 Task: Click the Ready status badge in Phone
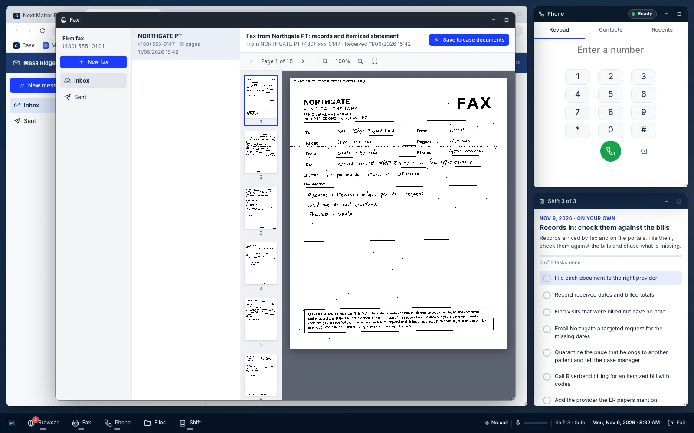pyautogui.click(x=642, y=14)
